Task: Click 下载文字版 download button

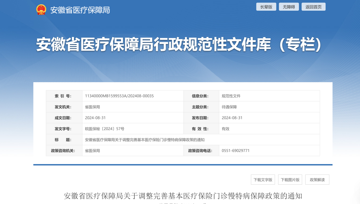Action: pyautogui.click(x=263, y=180)
